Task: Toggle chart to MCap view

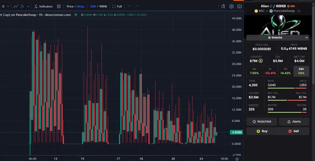Action: pos(80,6)
